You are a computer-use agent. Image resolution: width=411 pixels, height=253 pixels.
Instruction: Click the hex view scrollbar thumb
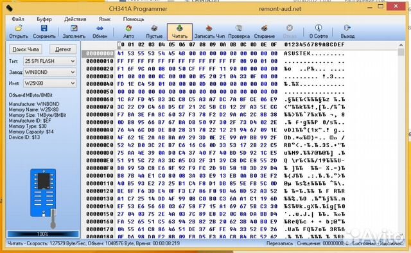coord(401,52)
